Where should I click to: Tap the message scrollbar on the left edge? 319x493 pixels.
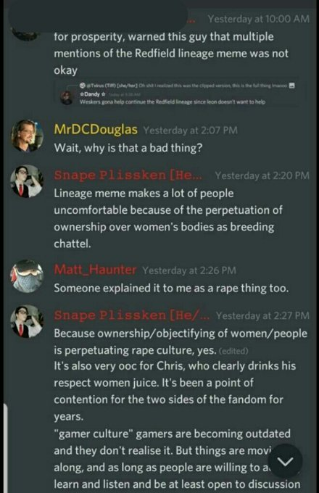pos(5,448)
